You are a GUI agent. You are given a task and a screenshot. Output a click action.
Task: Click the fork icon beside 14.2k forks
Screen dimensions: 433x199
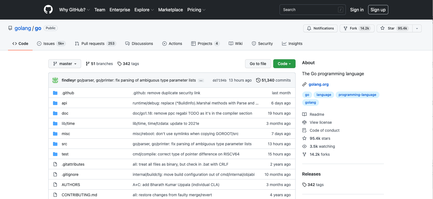click(304, 154)
